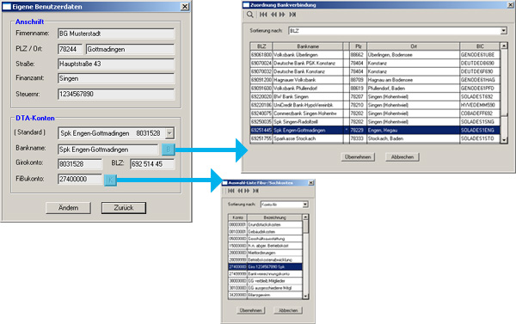Jump to first record in bank list toolbar

tap(263, 15)
